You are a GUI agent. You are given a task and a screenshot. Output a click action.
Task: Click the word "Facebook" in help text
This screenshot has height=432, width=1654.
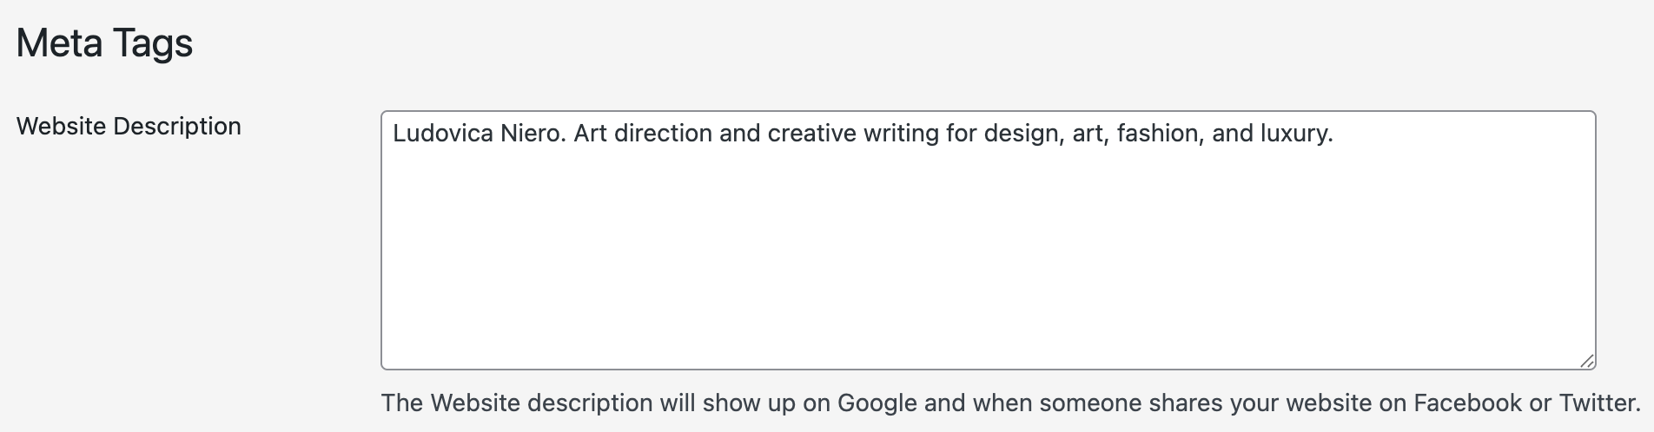[1467, 403]
